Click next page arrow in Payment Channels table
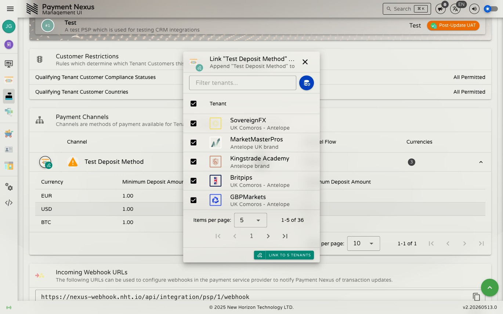 click(x=465, y=243)
